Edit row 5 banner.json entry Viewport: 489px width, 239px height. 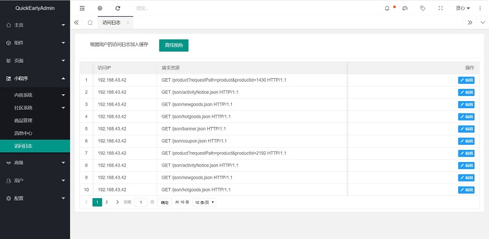[466, 129]
